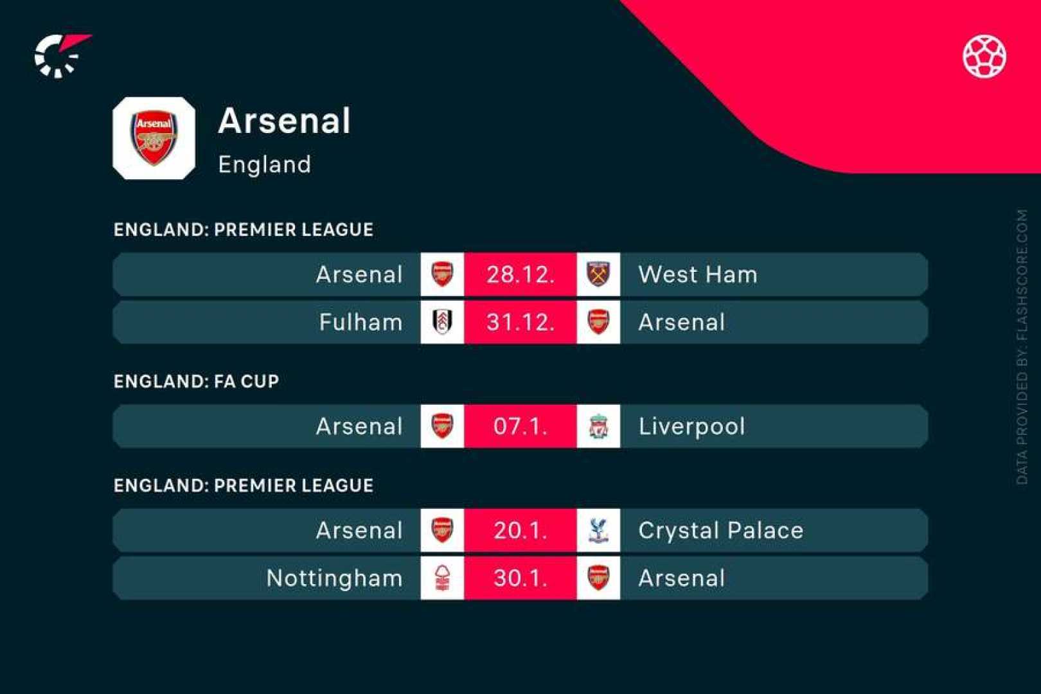Click Arsenal crest in the Liverpool fixture

pos(442,426)
